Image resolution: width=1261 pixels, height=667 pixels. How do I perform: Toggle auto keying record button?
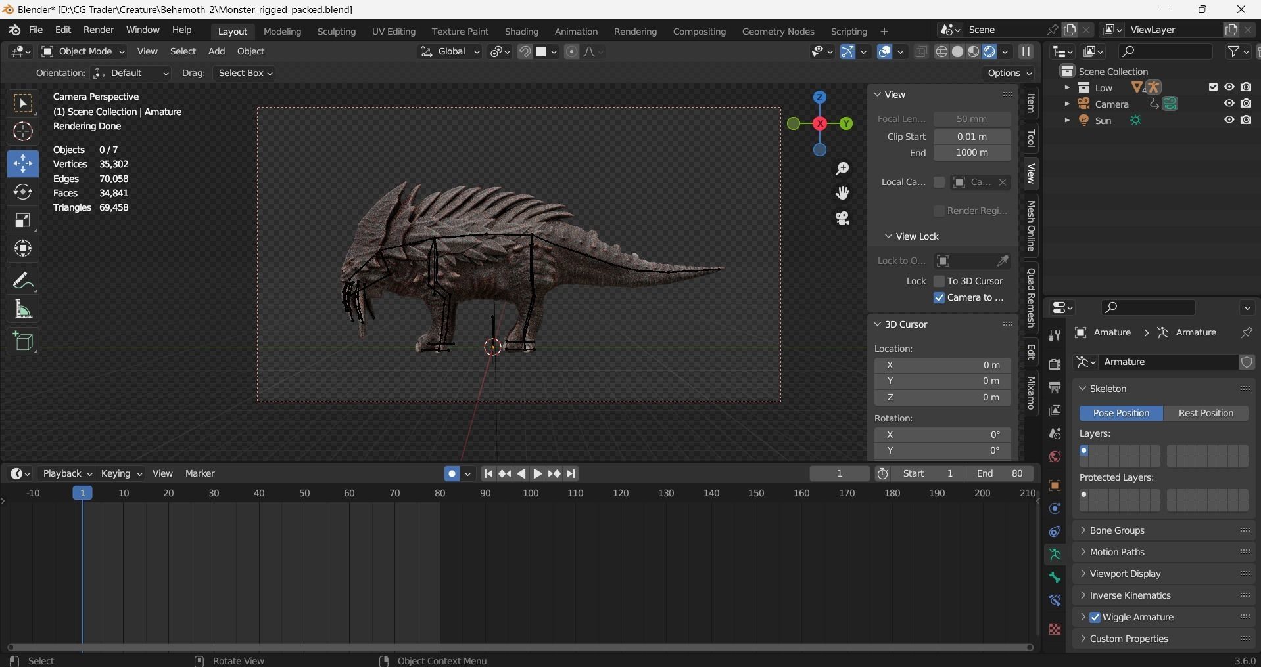pyautogui.click(x=452, y=473)
